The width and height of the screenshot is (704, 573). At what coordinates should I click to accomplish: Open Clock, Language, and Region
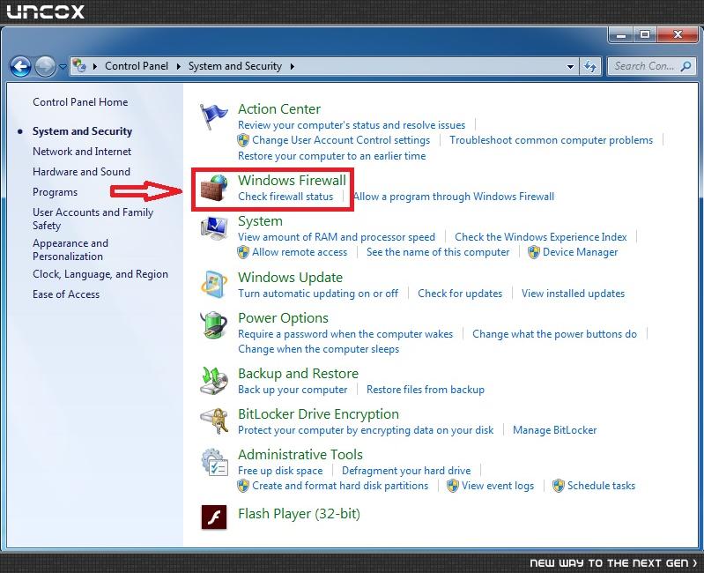[100, 274]
